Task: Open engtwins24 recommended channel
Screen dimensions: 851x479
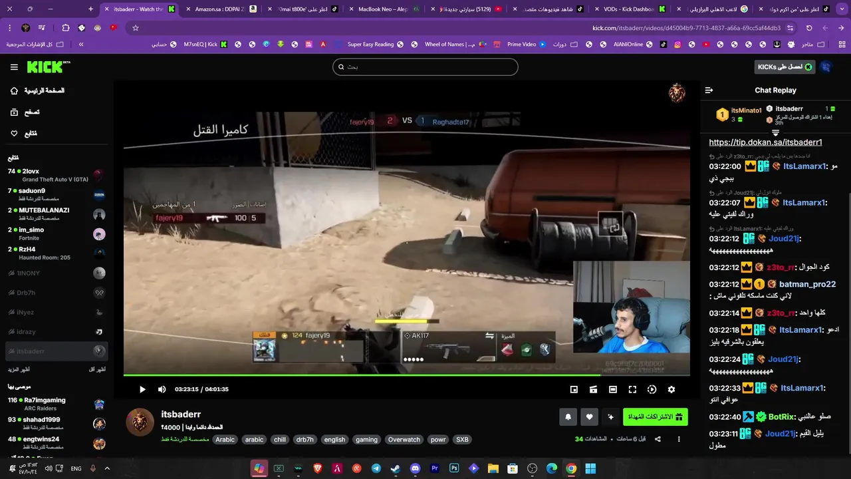Action: 57,443
